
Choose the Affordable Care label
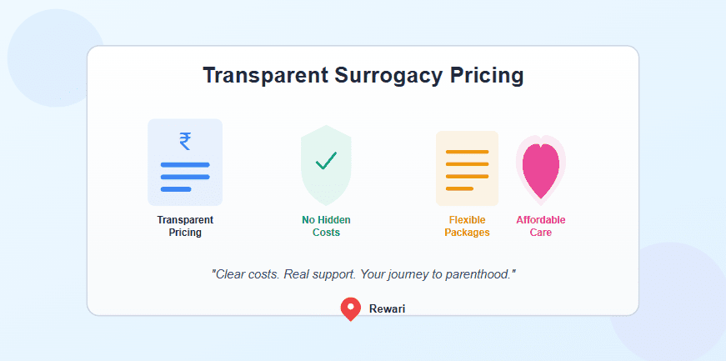[540, 226]
